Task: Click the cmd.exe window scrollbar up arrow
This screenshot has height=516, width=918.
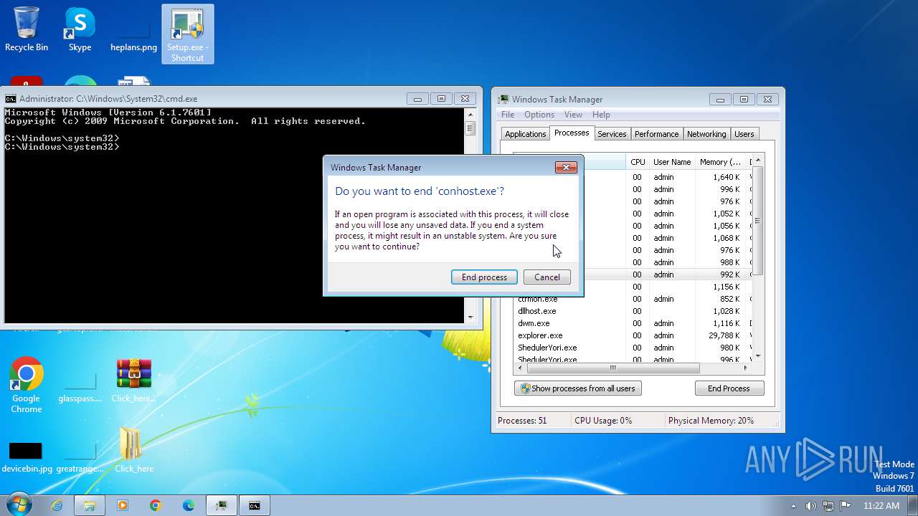Action: 470,114
